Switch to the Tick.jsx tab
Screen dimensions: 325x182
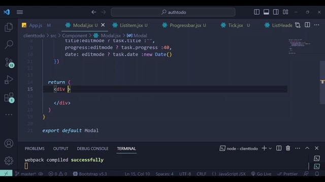click(x=235, y=25)
